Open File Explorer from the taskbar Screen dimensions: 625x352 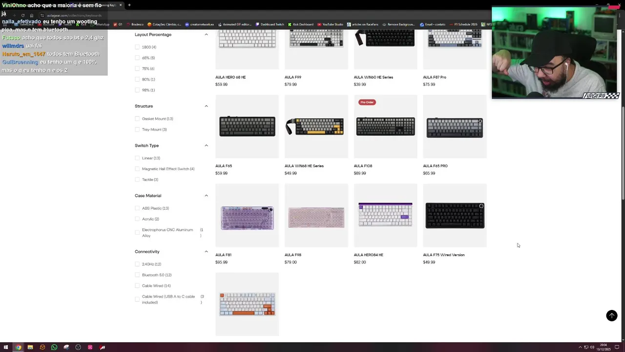pos(30,347)
